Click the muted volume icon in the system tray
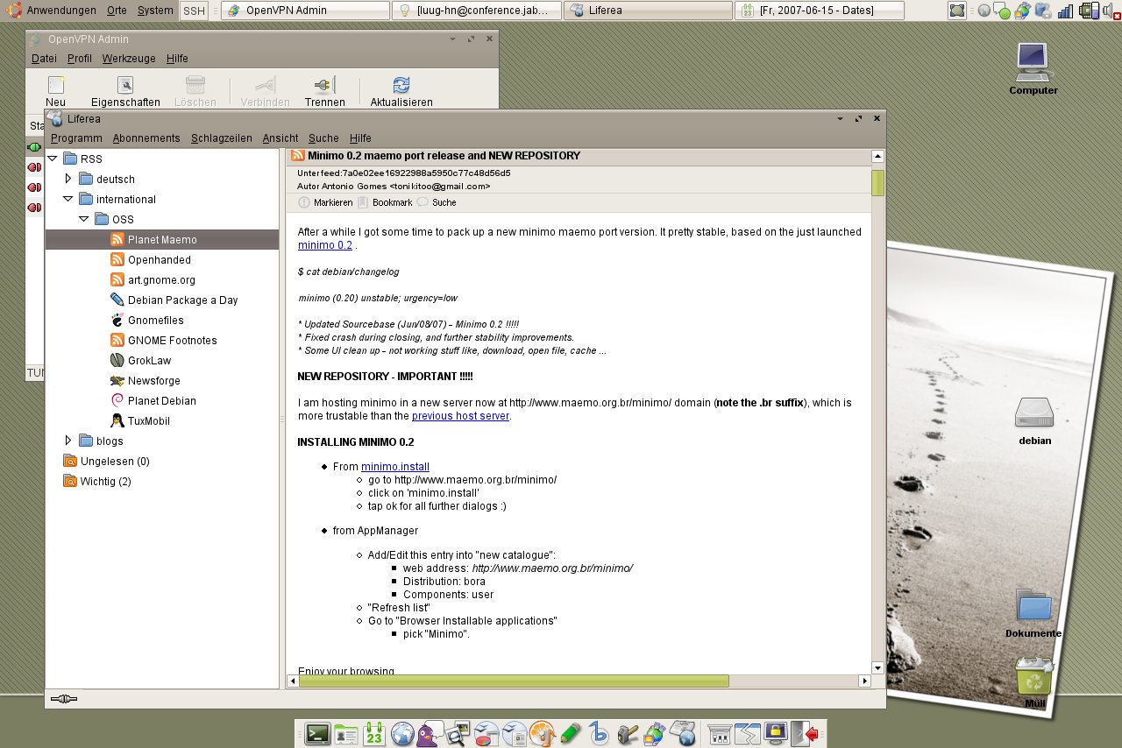1122x748 pixels. pos(1112,11)
